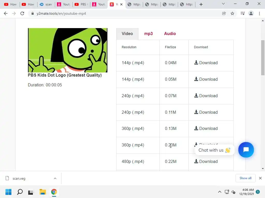The height and width of the screenshot is (198, 265).
Task: Download the 240p 0.11M video
Action: coord(206,112)
